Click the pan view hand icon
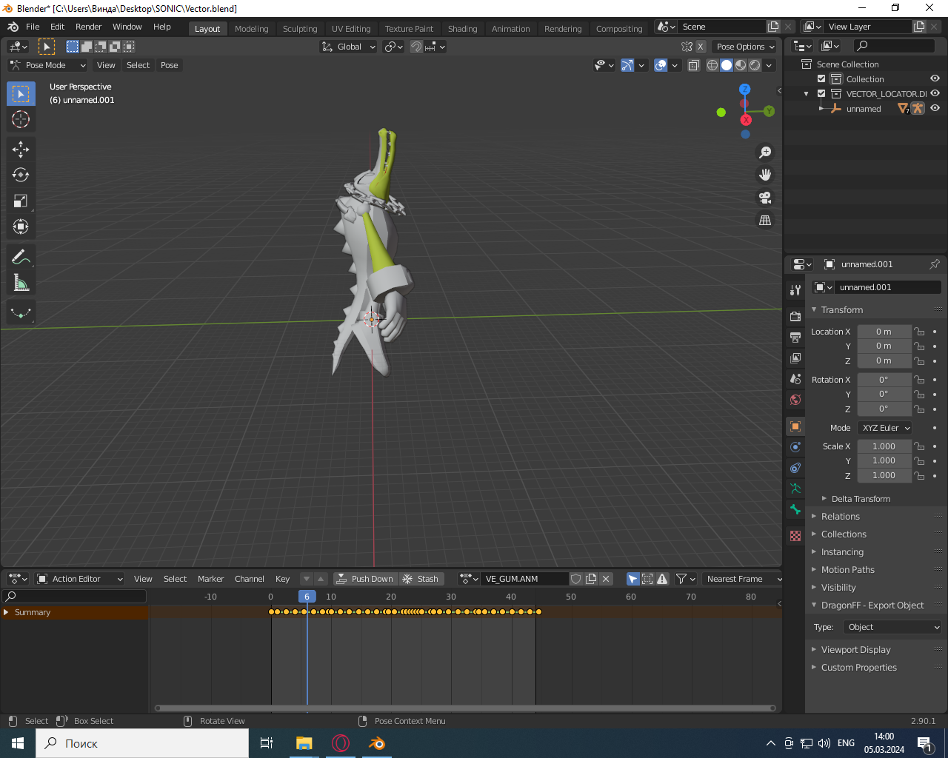948x758 pixels. (765, 175)
